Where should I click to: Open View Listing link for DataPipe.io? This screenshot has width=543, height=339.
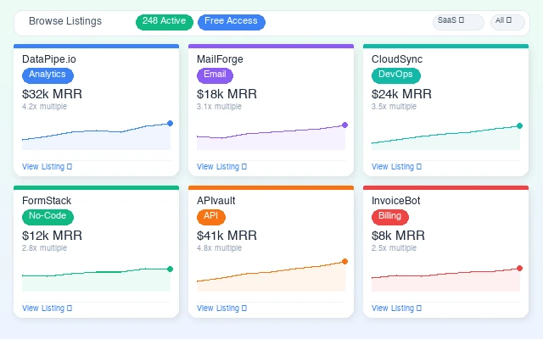48,167
